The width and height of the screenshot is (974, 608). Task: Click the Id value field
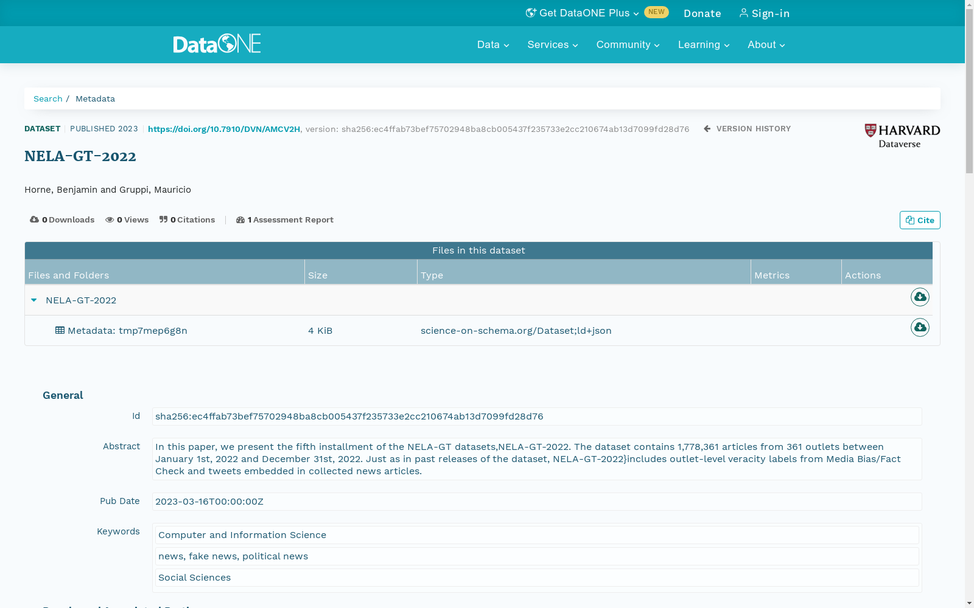537,416
